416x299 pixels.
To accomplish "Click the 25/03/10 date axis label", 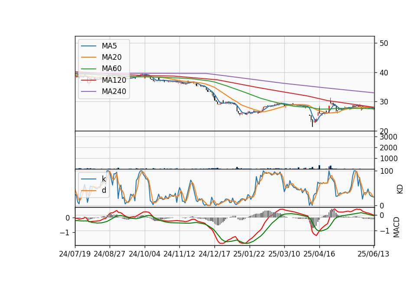I will click(284, 254).
